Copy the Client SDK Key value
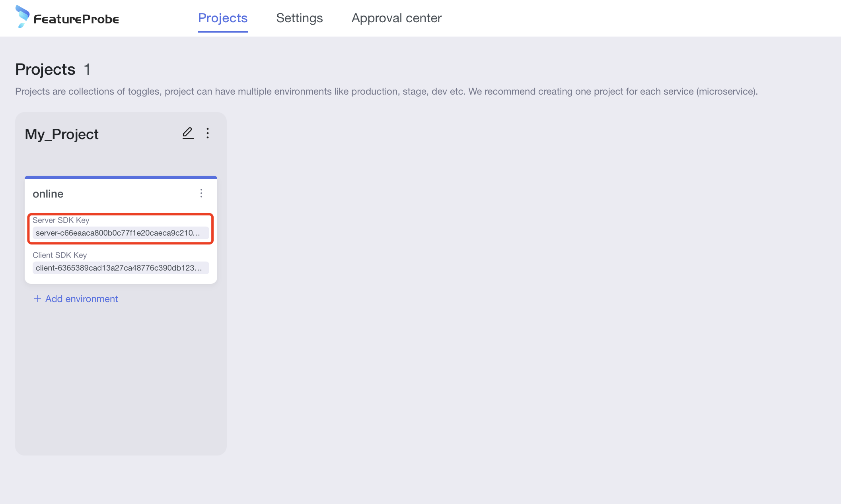 pyautogui.click(x=119, y=268)
